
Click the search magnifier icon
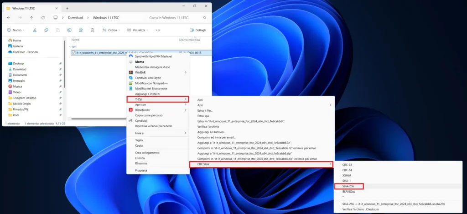[205, 18]
